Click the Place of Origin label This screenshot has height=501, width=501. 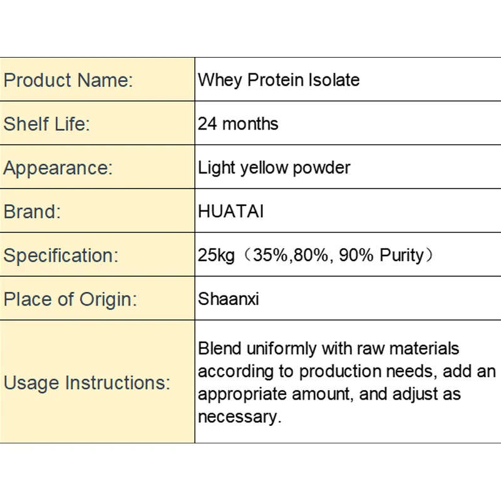coord(70,299)
